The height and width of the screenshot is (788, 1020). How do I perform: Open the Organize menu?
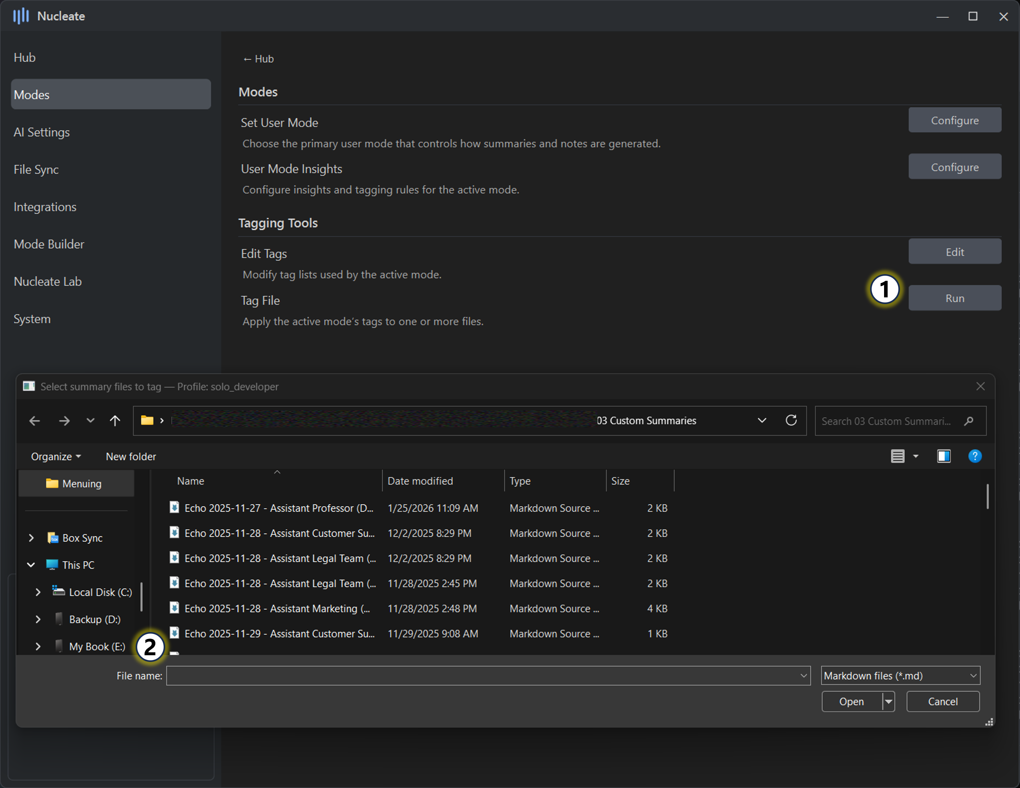pyautogui.click(x=56, y=457)
